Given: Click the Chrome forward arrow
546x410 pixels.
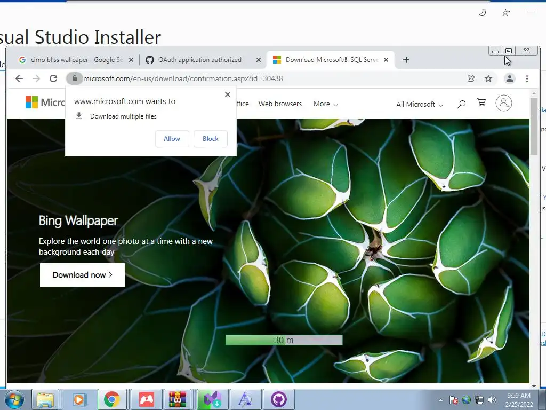Looking at the screenshot, I should pos(36,79).
